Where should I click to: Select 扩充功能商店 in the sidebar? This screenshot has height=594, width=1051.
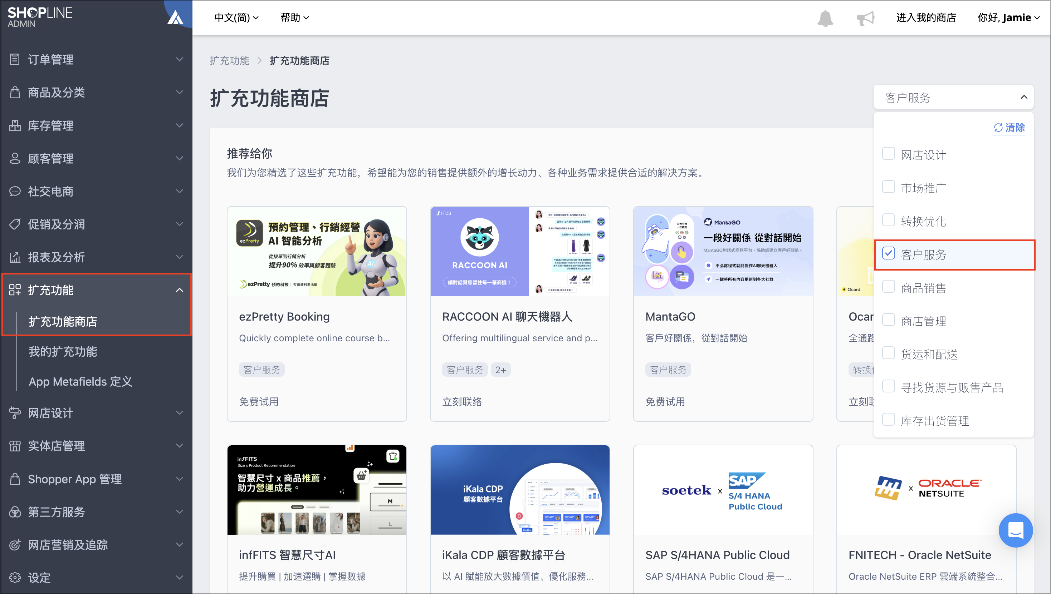coord(63,321)
